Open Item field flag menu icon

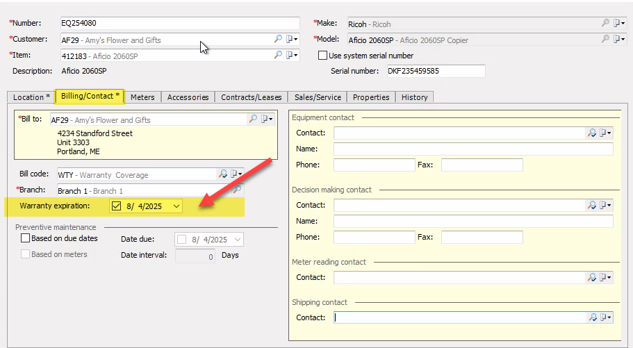pos(292,55)
